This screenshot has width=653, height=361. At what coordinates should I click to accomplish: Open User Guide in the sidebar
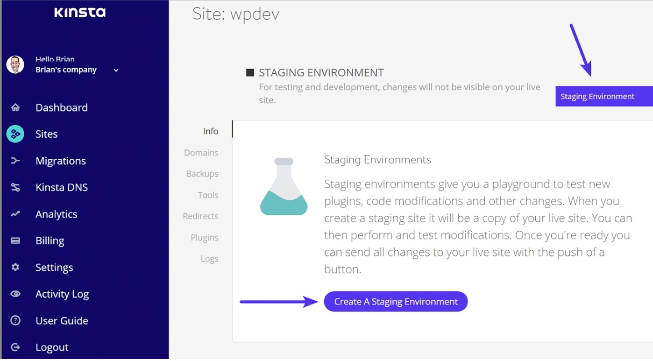pyautogui.click(x=62, y=320)
